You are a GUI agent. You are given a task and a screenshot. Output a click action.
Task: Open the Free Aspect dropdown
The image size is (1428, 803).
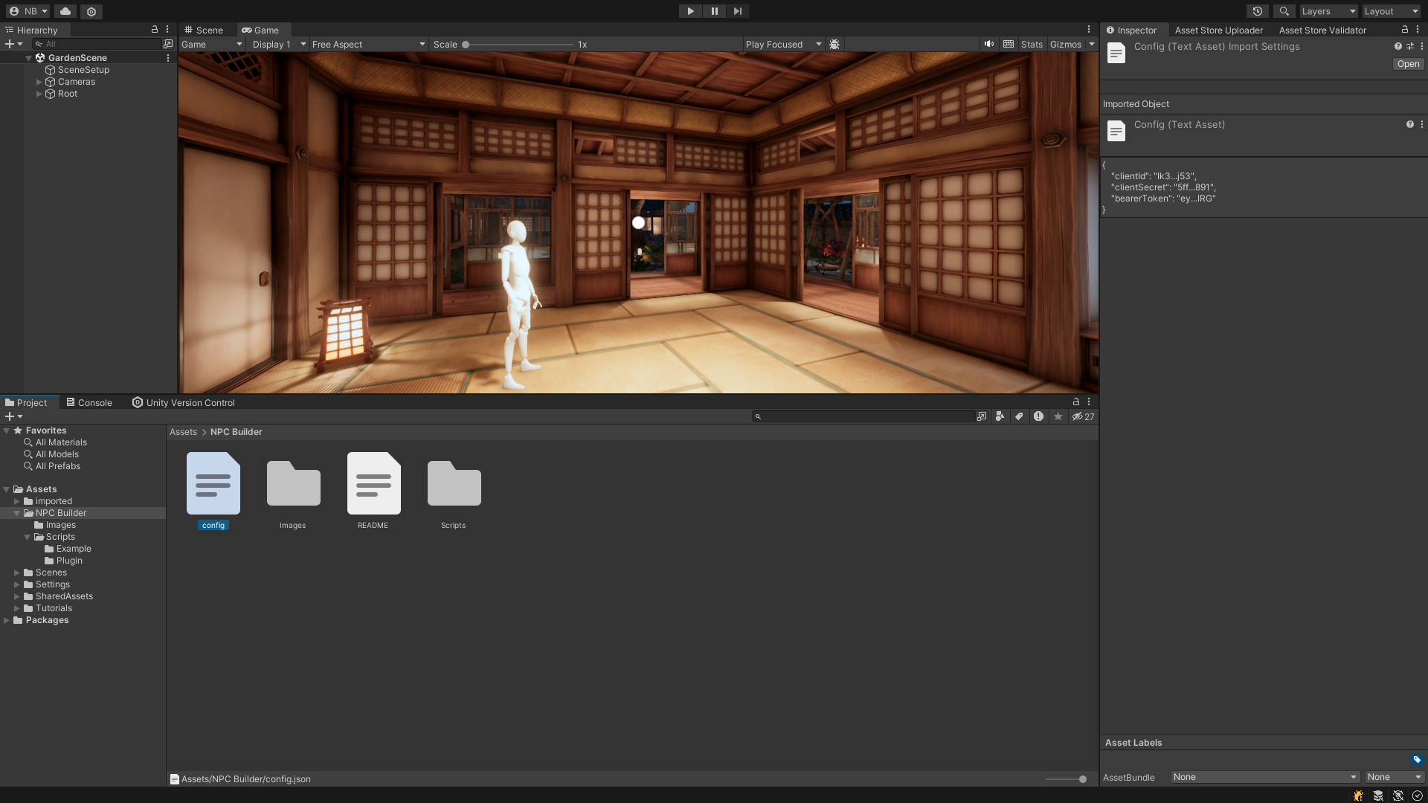368,45
